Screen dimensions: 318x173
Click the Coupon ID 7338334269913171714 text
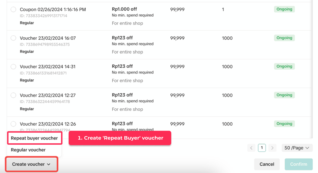pyautogui.click(x=43, y=16)
